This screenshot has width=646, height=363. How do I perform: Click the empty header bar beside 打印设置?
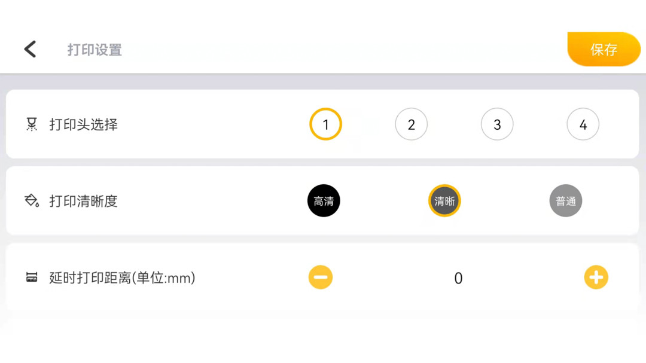(341, 50)
